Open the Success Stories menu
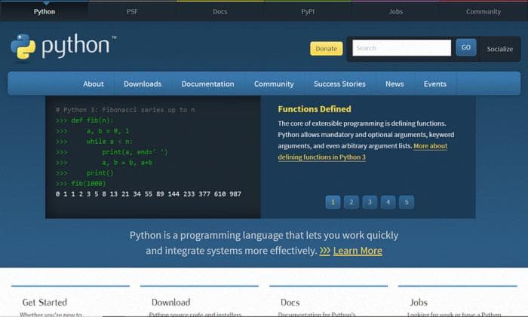 pos(339,84)
